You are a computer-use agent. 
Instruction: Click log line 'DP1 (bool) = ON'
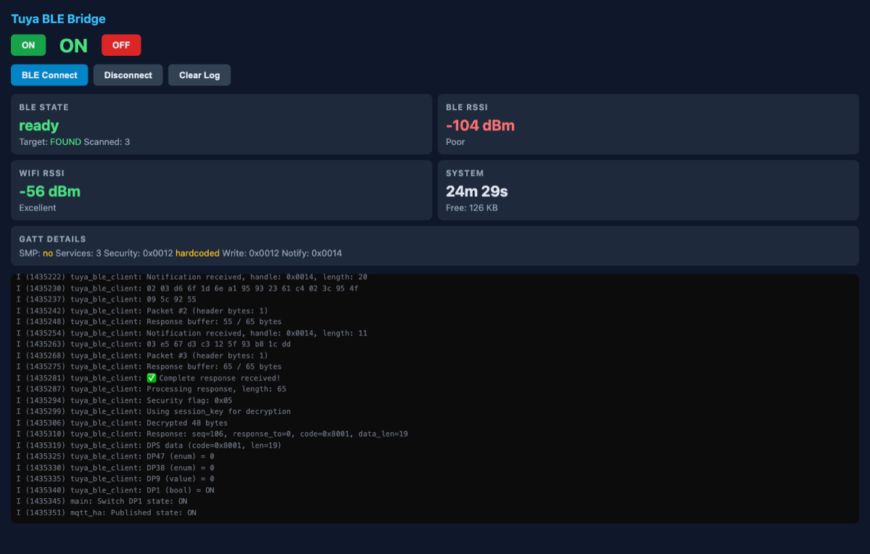[x=115, y=490]
